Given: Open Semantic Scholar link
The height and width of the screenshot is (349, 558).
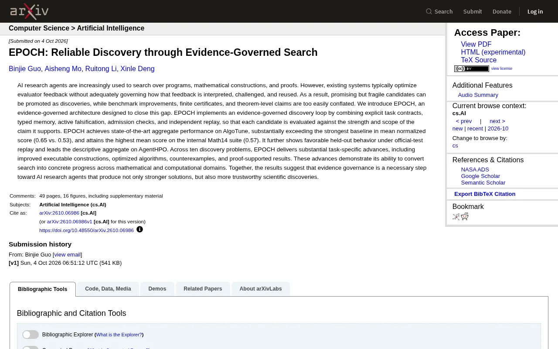Looking at the screenshot, I should click(483, 183).
